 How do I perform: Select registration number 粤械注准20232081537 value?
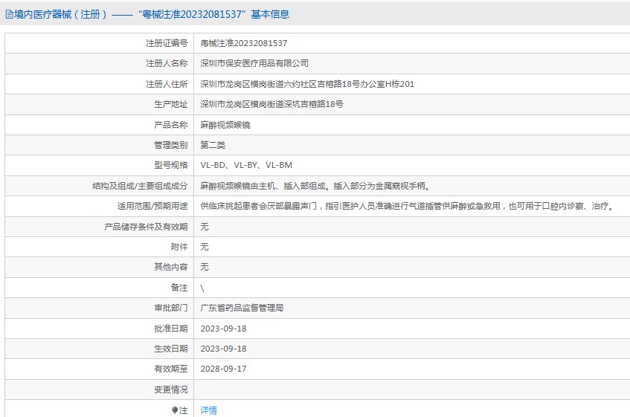coord(244,43)
